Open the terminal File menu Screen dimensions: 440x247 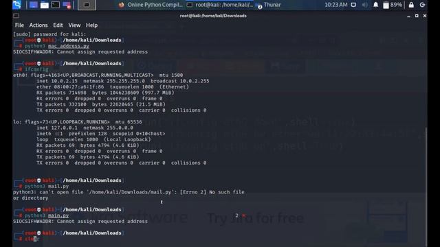19,25
